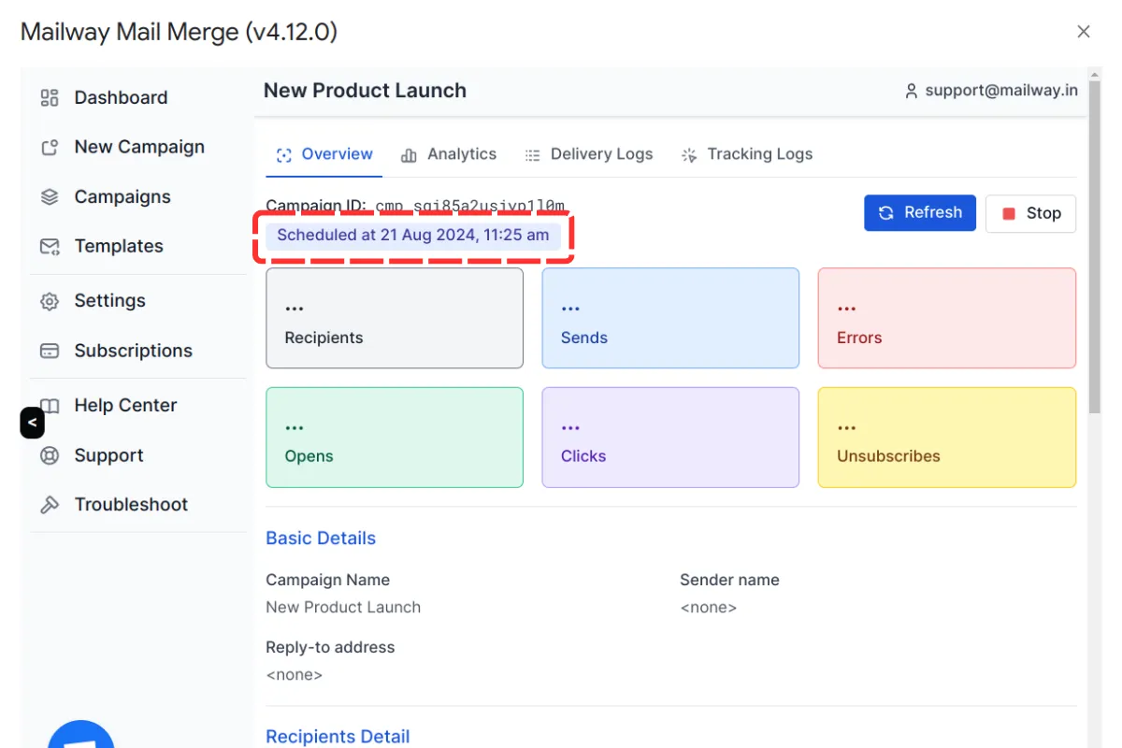Screen dimensions: 1122x748
Task: Click the Settings gear icon
Action: click(x=50, y=301)
